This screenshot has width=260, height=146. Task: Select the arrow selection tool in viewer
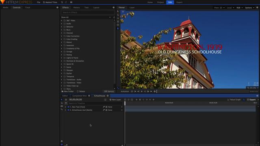[118, 11]
